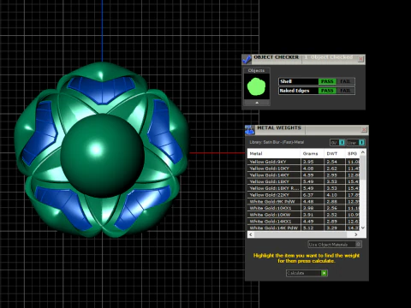Click the horizontal scrollbar right arrow
411x308 pixels.
point(356,234)
